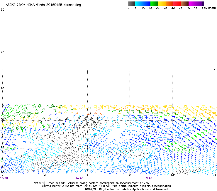
Task: Click the longitude label 15 at bottom right
Action: click(215, 175)
